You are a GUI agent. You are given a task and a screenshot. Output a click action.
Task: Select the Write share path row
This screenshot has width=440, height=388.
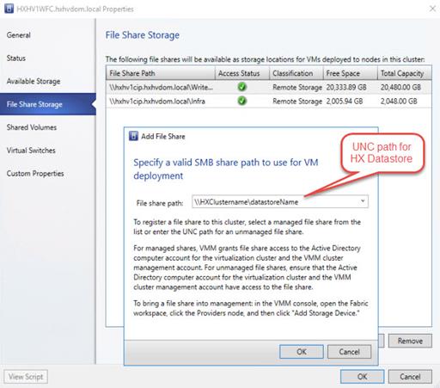click(269, 87)
